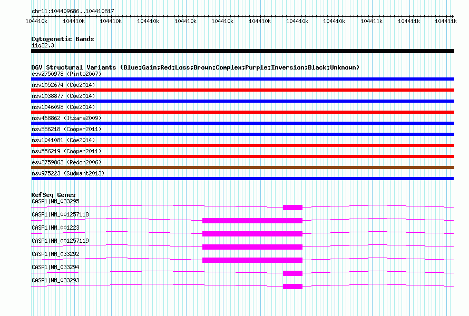The width and height of the screenshot is (469, 316).
Task: Click the blue gain bar for nsv468862
Action: [242, 123]
